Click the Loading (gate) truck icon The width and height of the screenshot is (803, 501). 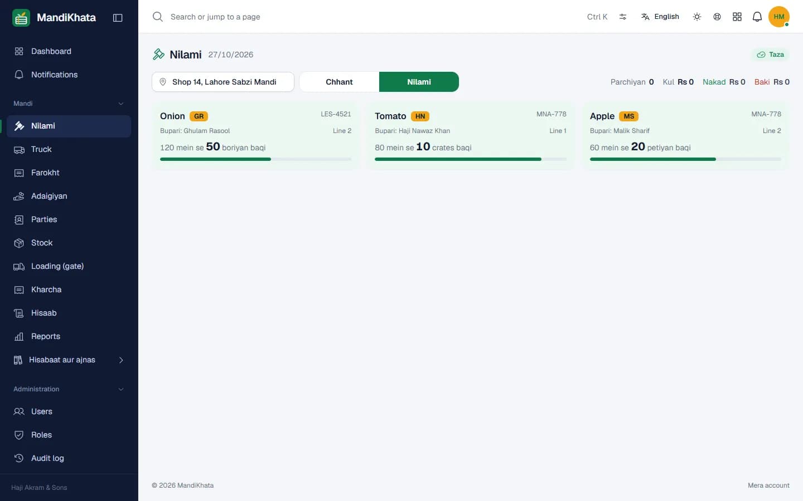[19, 266]
